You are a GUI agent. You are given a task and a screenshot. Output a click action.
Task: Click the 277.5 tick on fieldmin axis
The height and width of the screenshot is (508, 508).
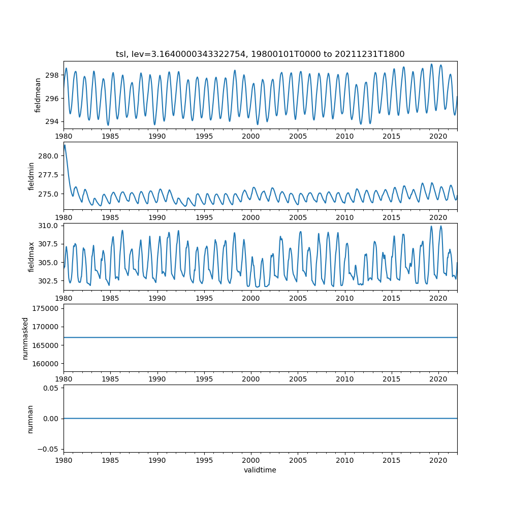click(x=51, y=175)
